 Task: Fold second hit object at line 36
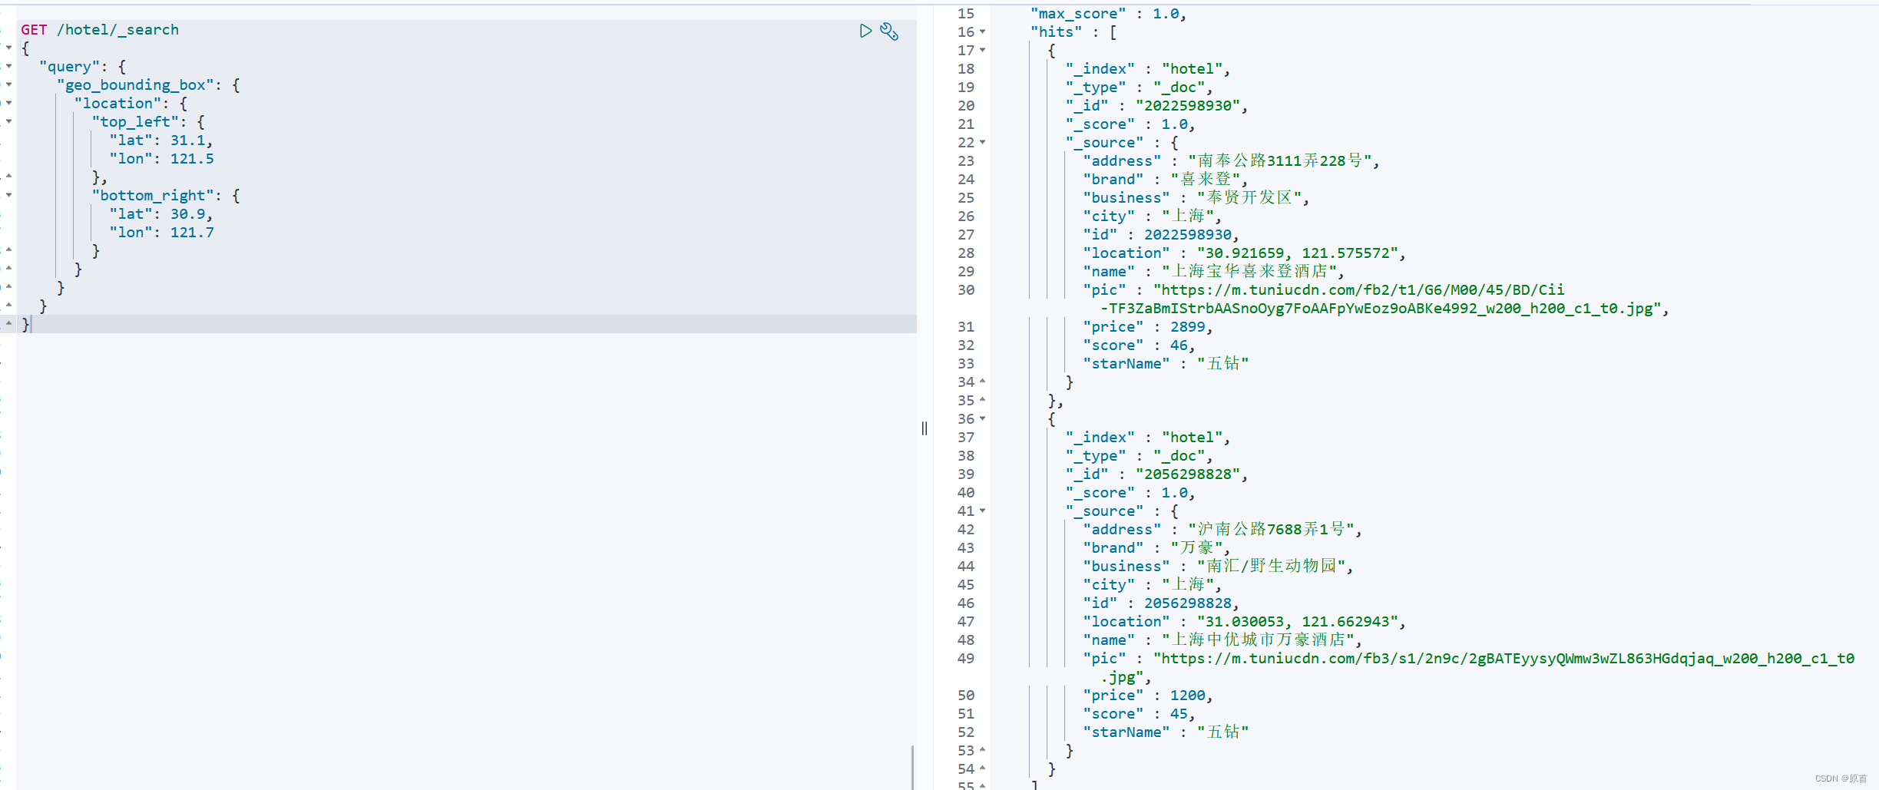pos(982,419)
